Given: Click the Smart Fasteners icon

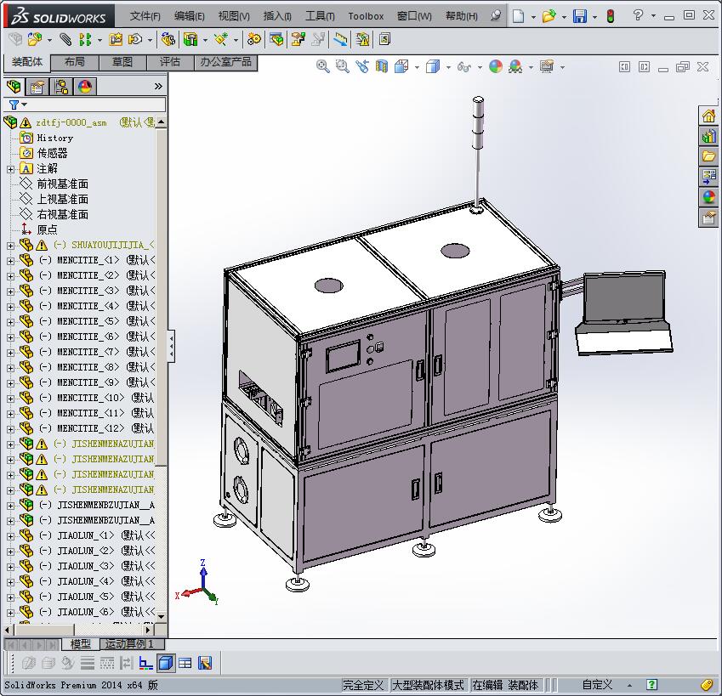Looking at the screenshot, I should click(x=116, y=40).
